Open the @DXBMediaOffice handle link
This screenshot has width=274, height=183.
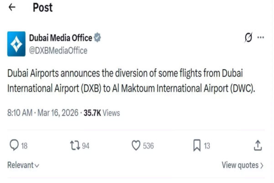coord(58,50)
